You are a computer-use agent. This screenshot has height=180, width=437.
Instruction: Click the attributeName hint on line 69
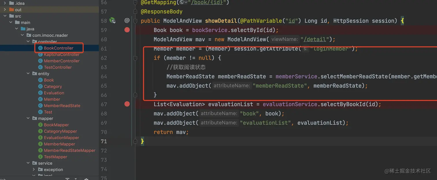(x=219, y=123)
